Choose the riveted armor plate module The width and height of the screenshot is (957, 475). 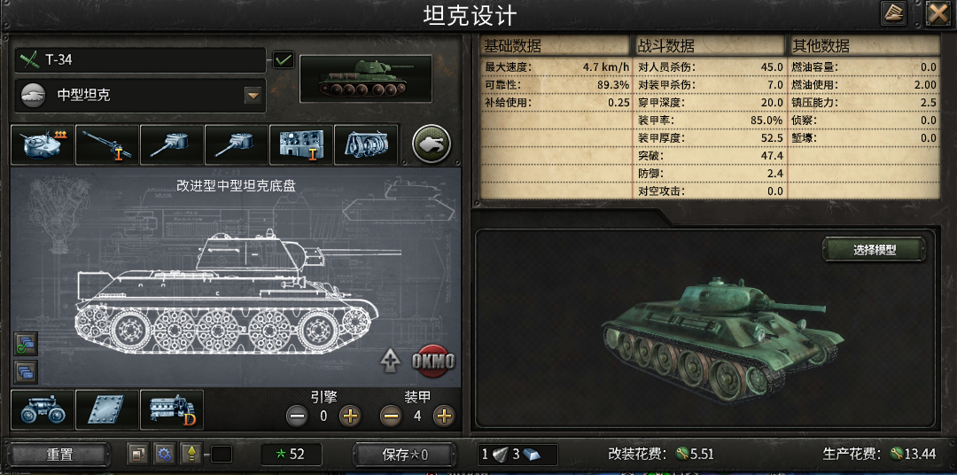pos(107,409)
